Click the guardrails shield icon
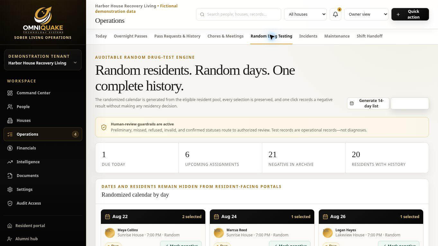The image size is (438, 246). coord(104,127)
